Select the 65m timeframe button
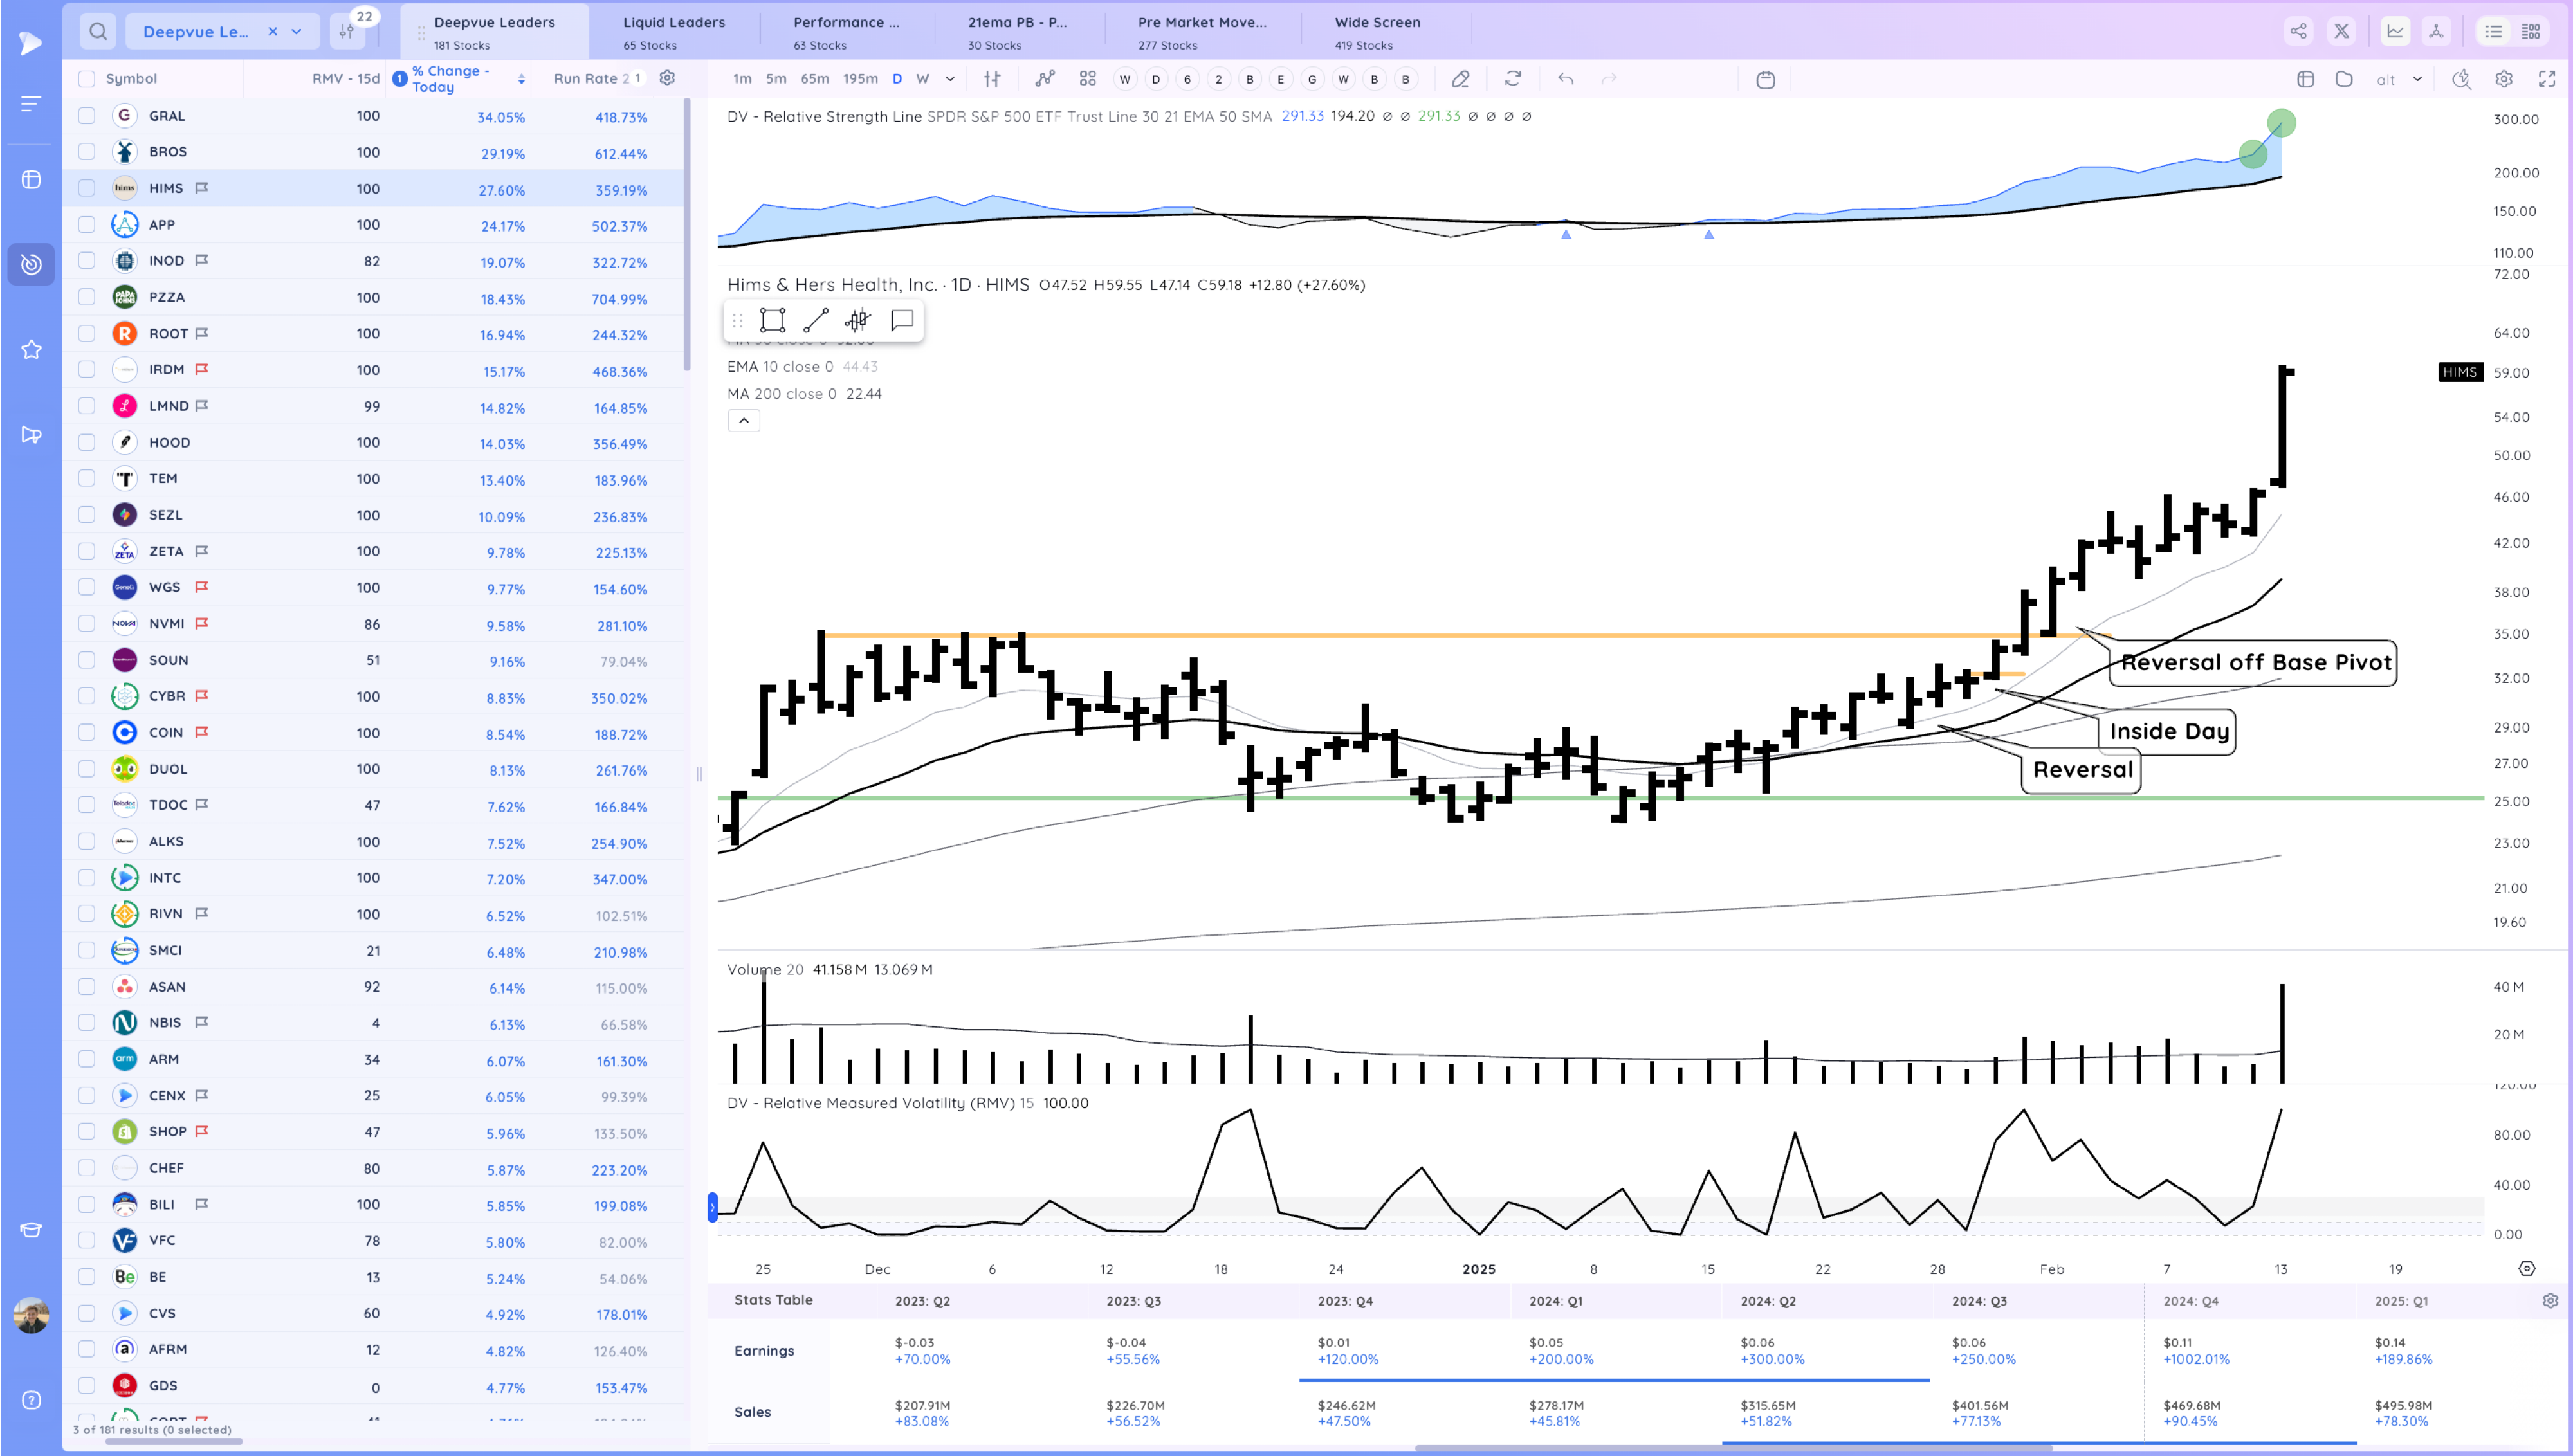 click(814, 79)
